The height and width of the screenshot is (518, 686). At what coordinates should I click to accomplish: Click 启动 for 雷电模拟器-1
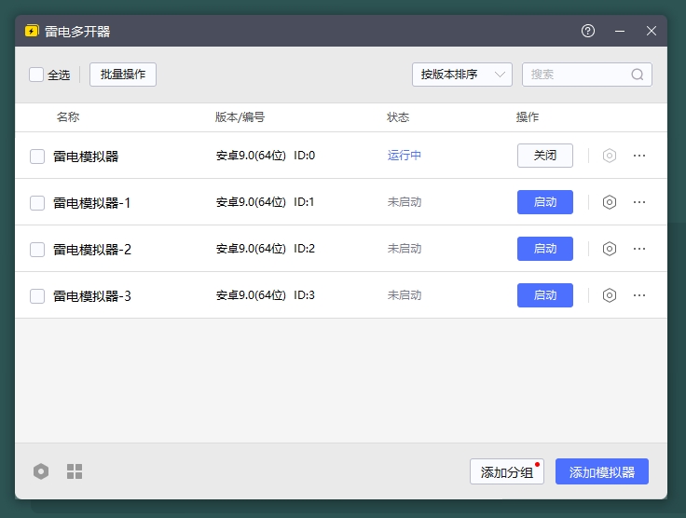click(x=545, y=202)
